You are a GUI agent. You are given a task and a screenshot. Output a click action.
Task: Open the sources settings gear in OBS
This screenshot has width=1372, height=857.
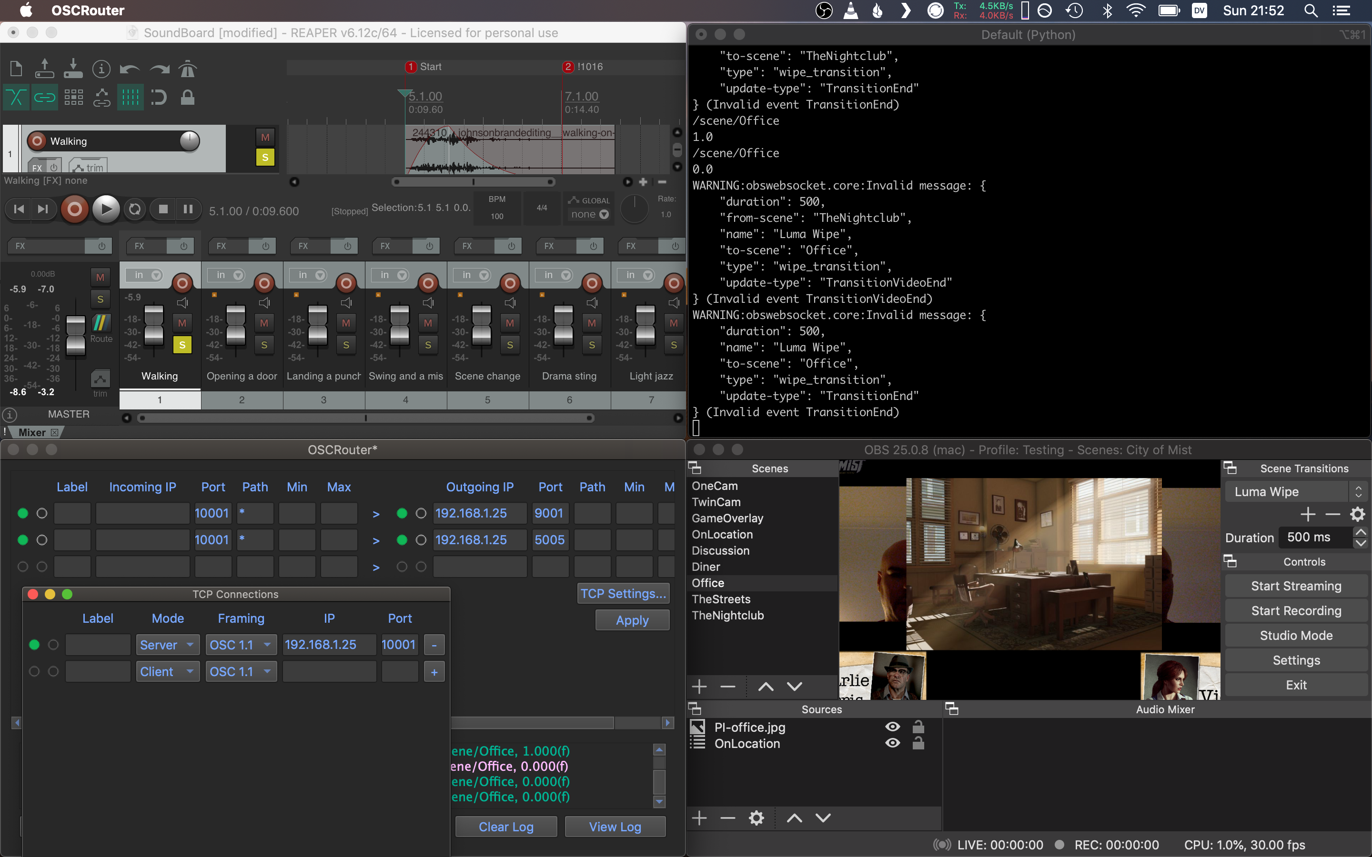click(757, 818)
